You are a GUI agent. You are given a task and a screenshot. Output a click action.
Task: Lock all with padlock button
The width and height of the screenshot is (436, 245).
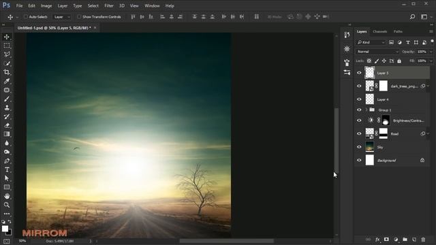399,61
